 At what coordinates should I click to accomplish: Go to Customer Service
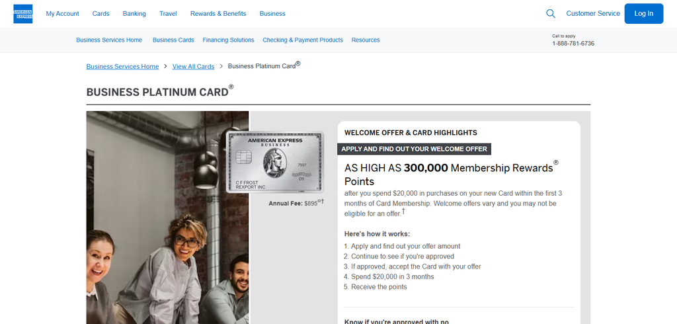tap(593, 14)
